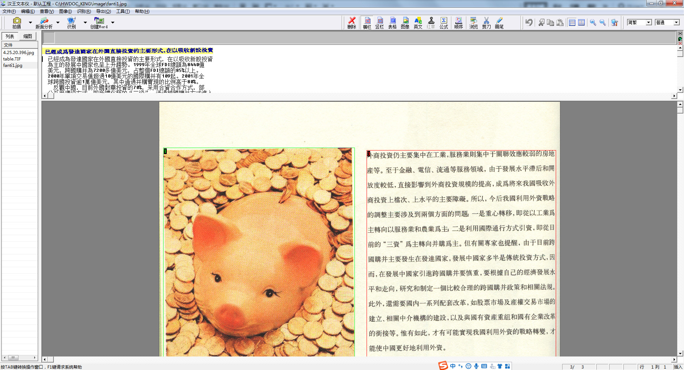Click the 插入 insert mode status indicator
Screen dimensions: 684x370
678,367
